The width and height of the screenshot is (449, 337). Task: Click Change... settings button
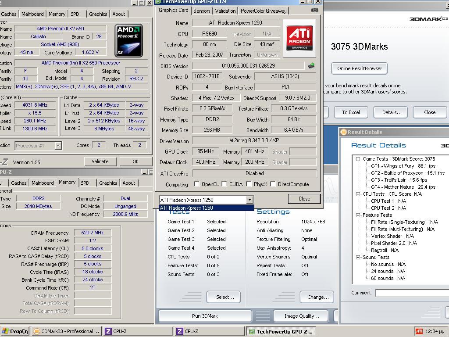coord(317,297)
